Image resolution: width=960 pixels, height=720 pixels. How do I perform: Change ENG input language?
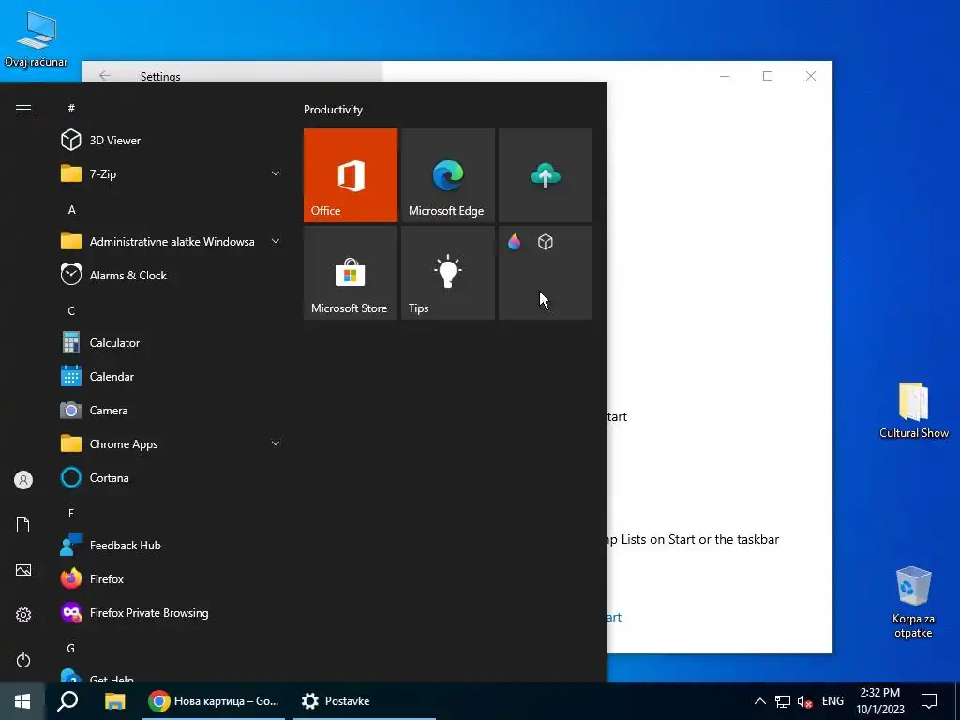click(x=832, y=701)
